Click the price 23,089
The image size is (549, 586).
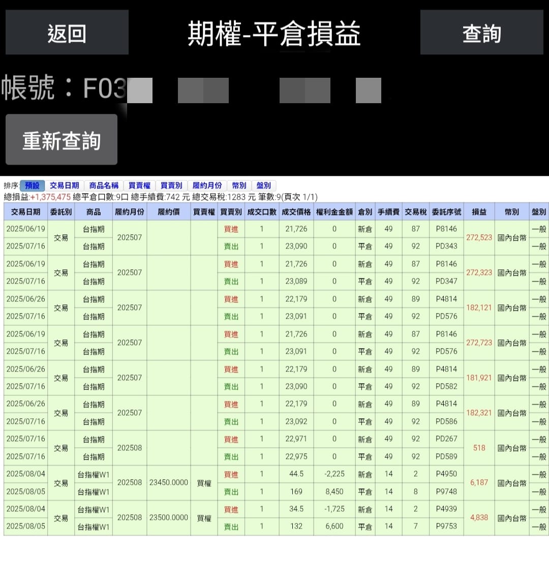(x=296, y=282)
